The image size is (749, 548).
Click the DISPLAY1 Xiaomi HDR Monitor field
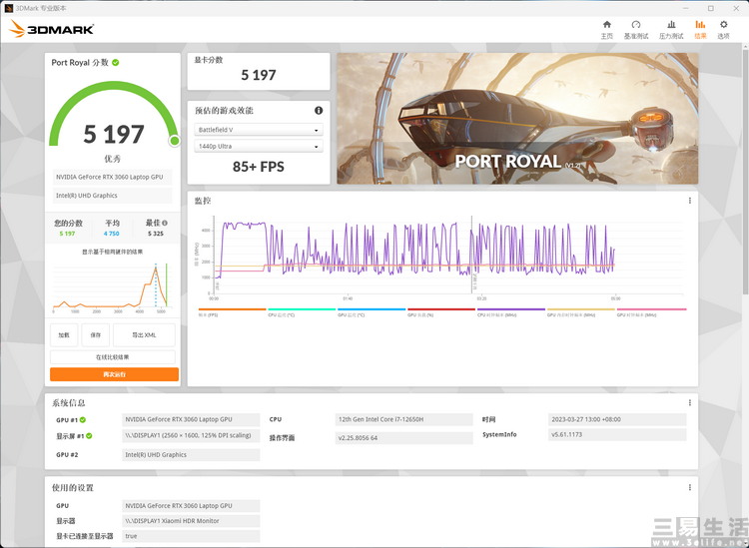pyautogui.click(x=191, y=521)
